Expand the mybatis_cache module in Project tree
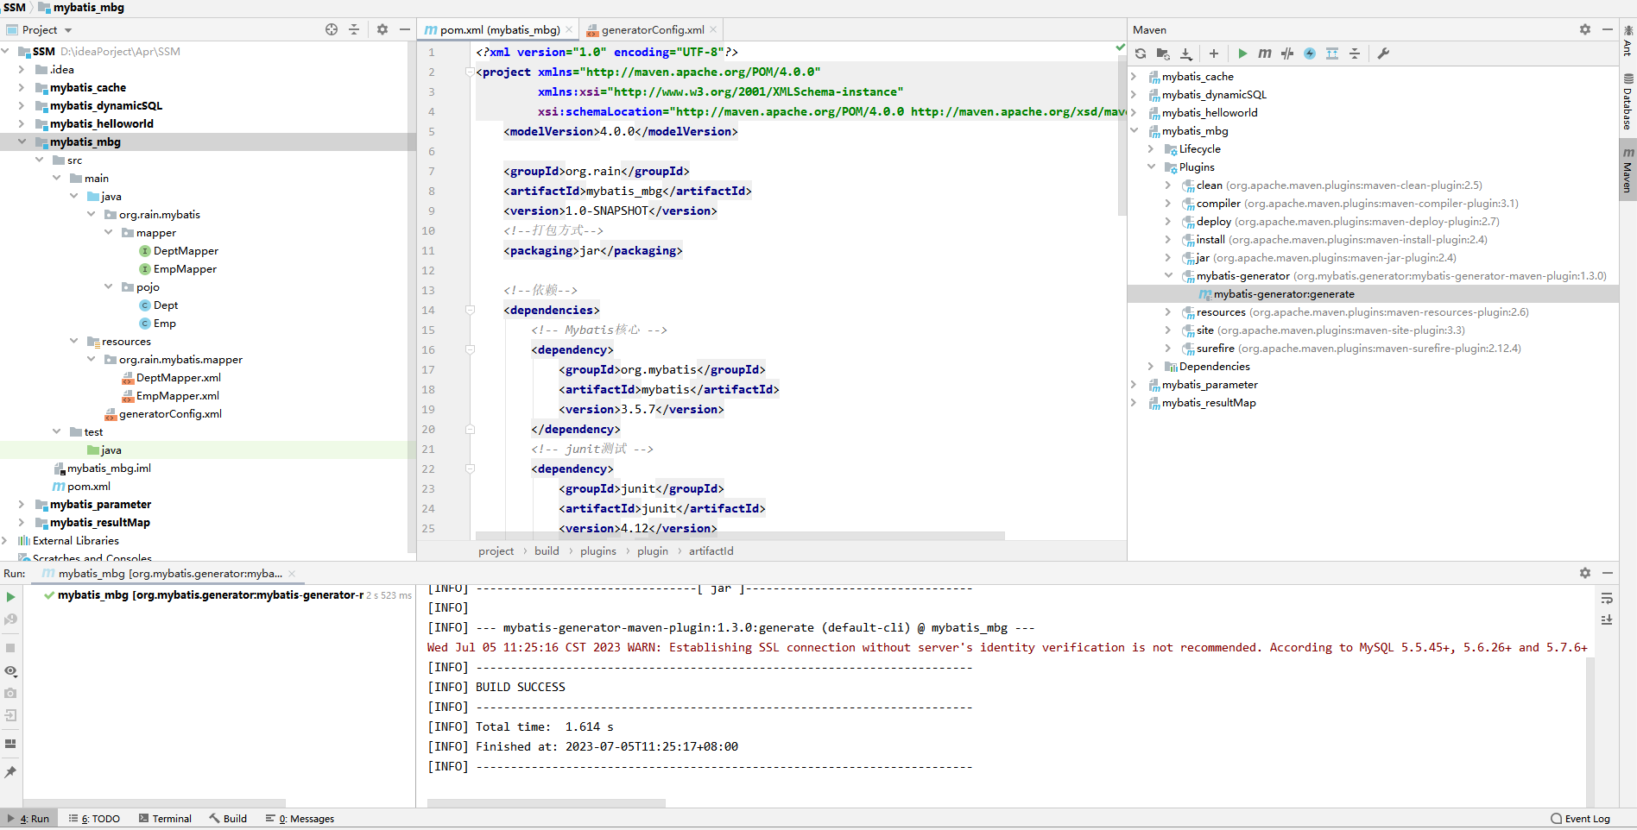The height and width of the screenshot is (830, 1637). tap(22, 87)
